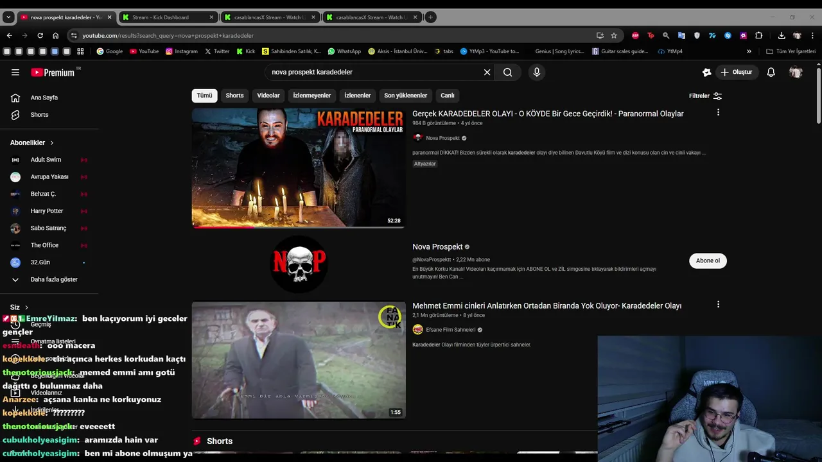This screenshot has height=462, width=822.
Task: Select the Videolar filter chip
Action: click(268, 96)
